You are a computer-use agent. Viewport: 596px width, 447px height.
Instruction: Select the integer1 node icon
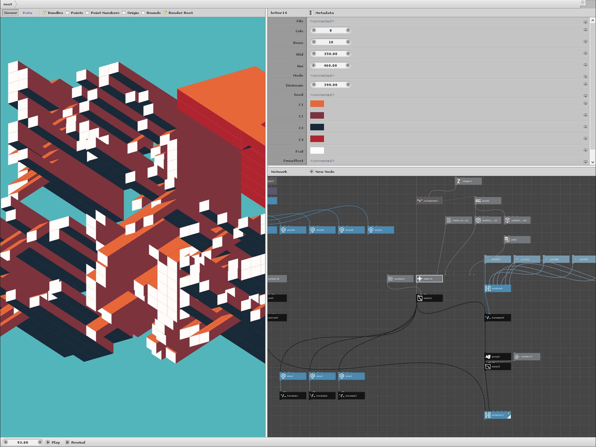tap(458, 181)
